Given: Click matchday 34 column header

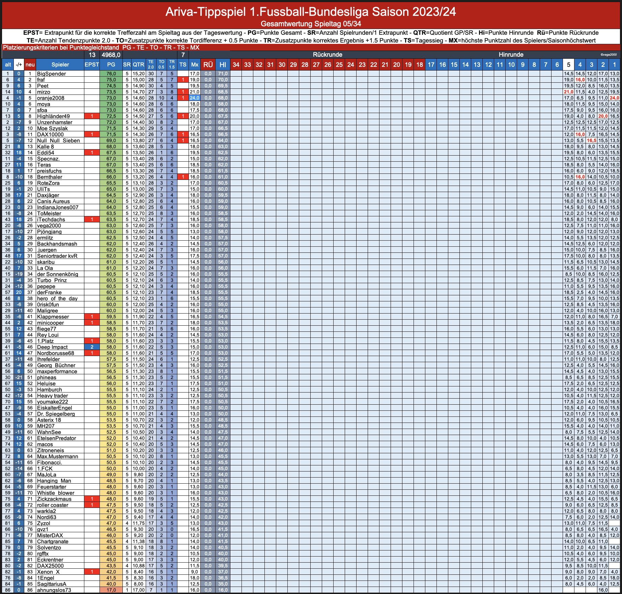Looking at the screenshot, I should (x=236, y=64).
